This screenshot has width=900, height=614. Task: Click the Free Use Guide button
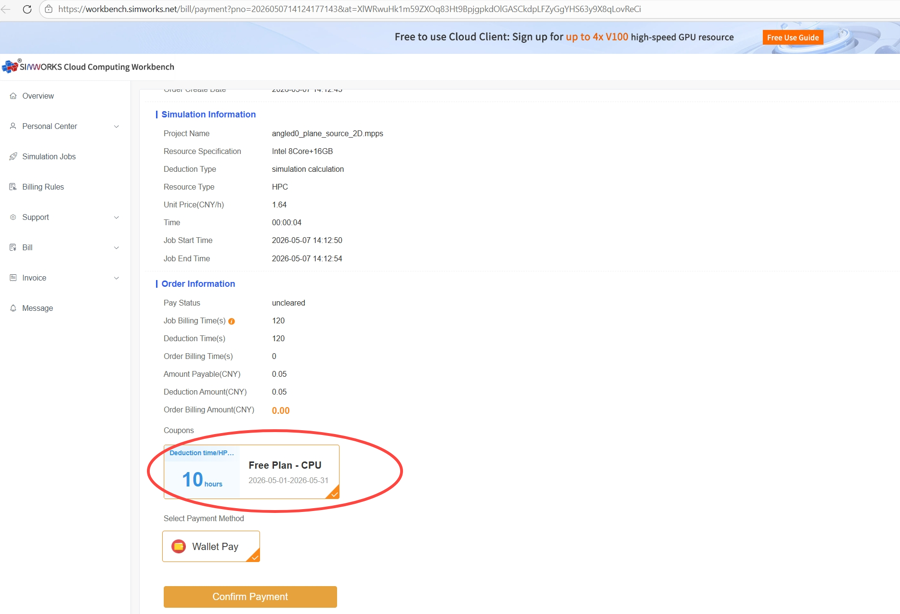[793, 38]
